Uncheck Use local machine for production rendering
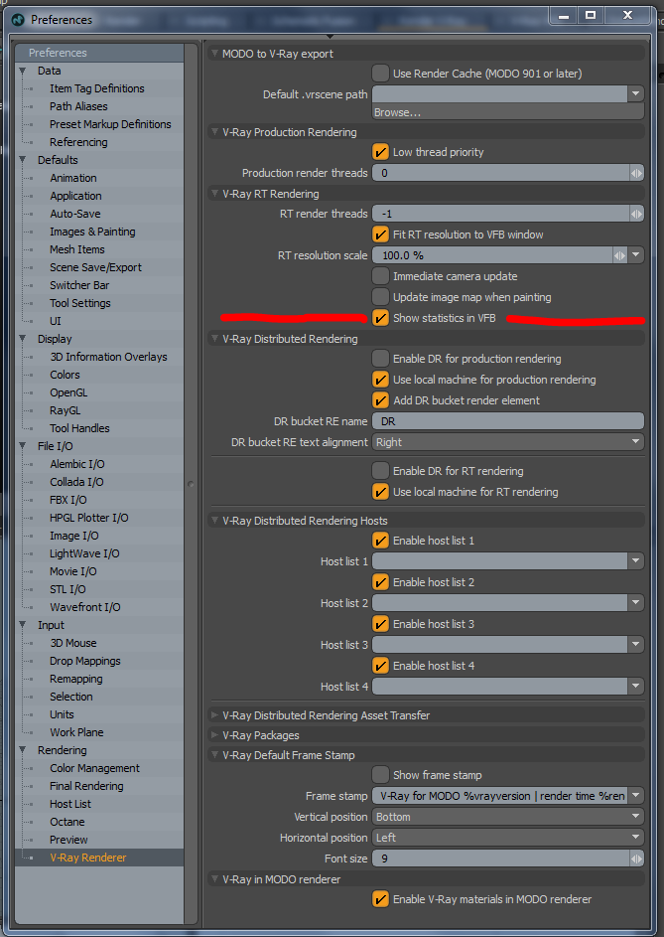664x937 pixels. coord(380,380)
